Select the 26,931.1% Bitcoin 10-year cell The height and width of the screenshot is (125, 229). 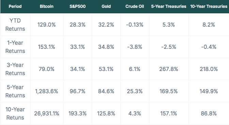47,114
